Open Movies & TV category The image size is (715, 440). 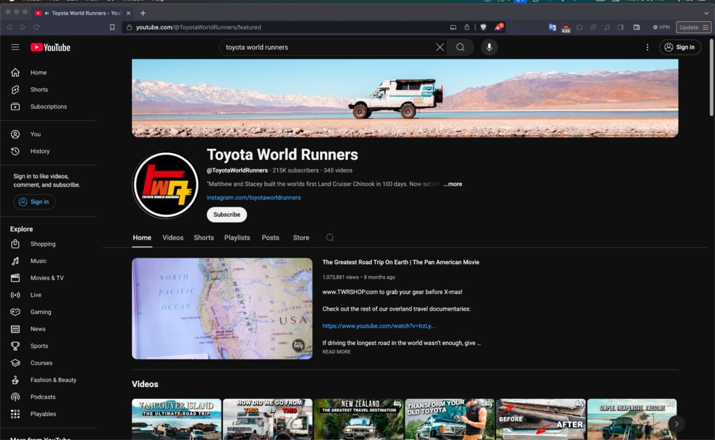coord(48,278)
